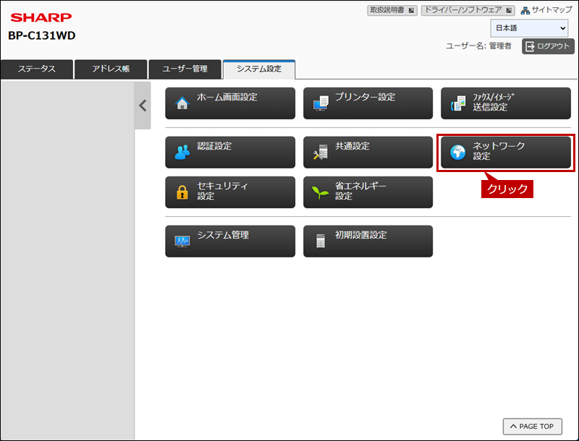The width and height of the screenshot is (579, 441).
Task: Open ドライバー/ソフトウェア link button
Action: pos(468,10)
